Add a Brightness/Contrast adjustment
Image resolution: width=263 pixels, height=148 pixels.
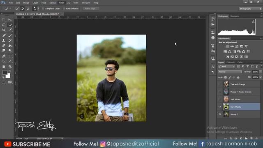(x=227, y=46)
